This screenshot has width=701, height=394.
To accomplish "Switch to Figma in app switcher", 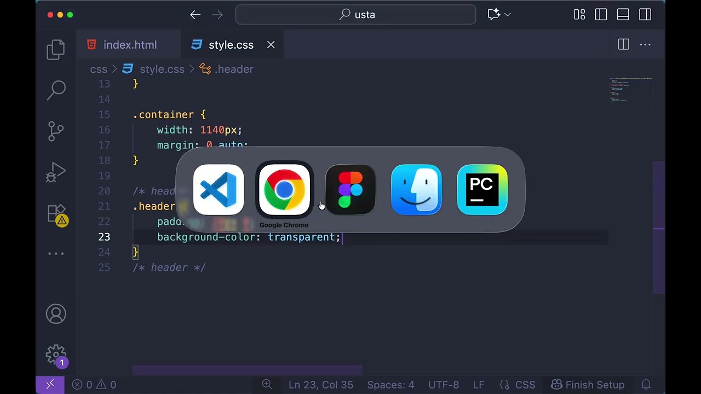I will tap(350, 190).
